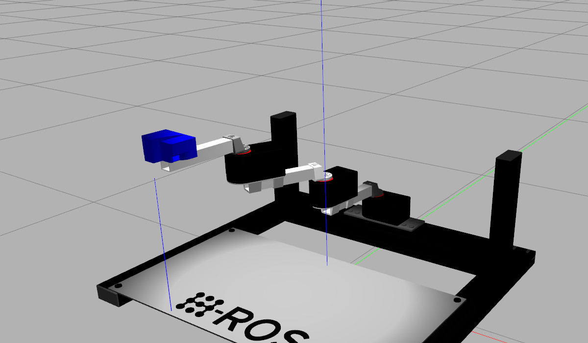This screenshot has width=588, height=343.
Task: Select the blue end-effector block on the arm
Action: tap(169, 146)
